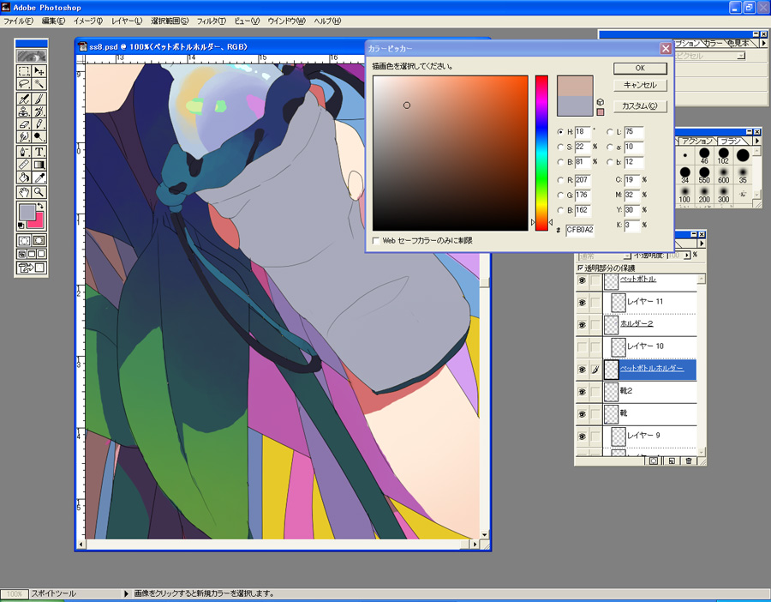The width and height of the screenshot is (771, 602).
Task: Swap foreground and background colors
Action: [x=41, y=206]
